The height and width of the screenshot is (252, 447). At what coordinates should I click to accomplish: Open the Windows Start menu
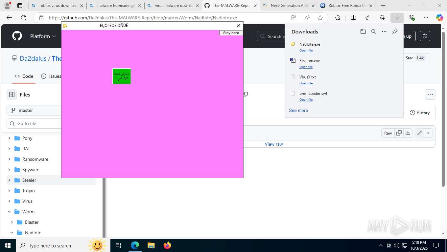[x=8, y=245]
